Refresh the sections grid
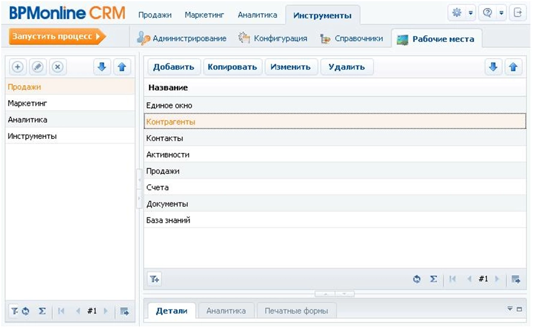 (x=417, y=279)
